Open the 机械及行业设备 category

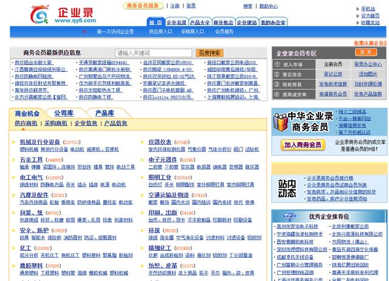(x=40, y=142)
